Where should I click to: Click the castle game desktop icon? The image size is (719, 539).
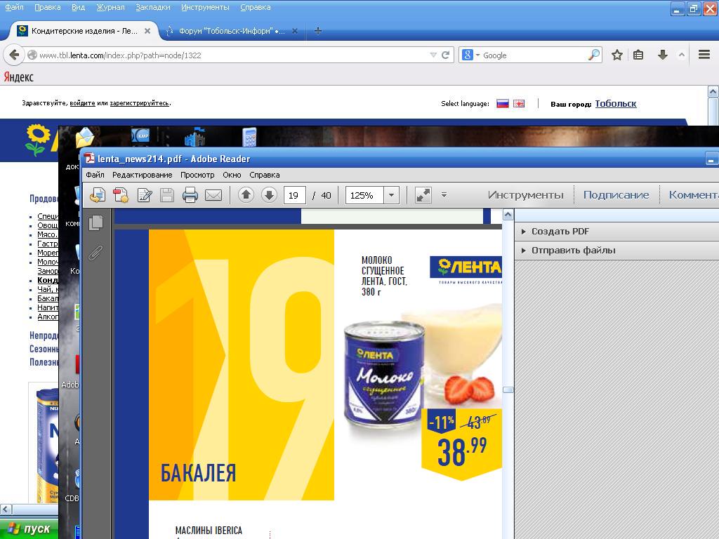click(194, 137)
